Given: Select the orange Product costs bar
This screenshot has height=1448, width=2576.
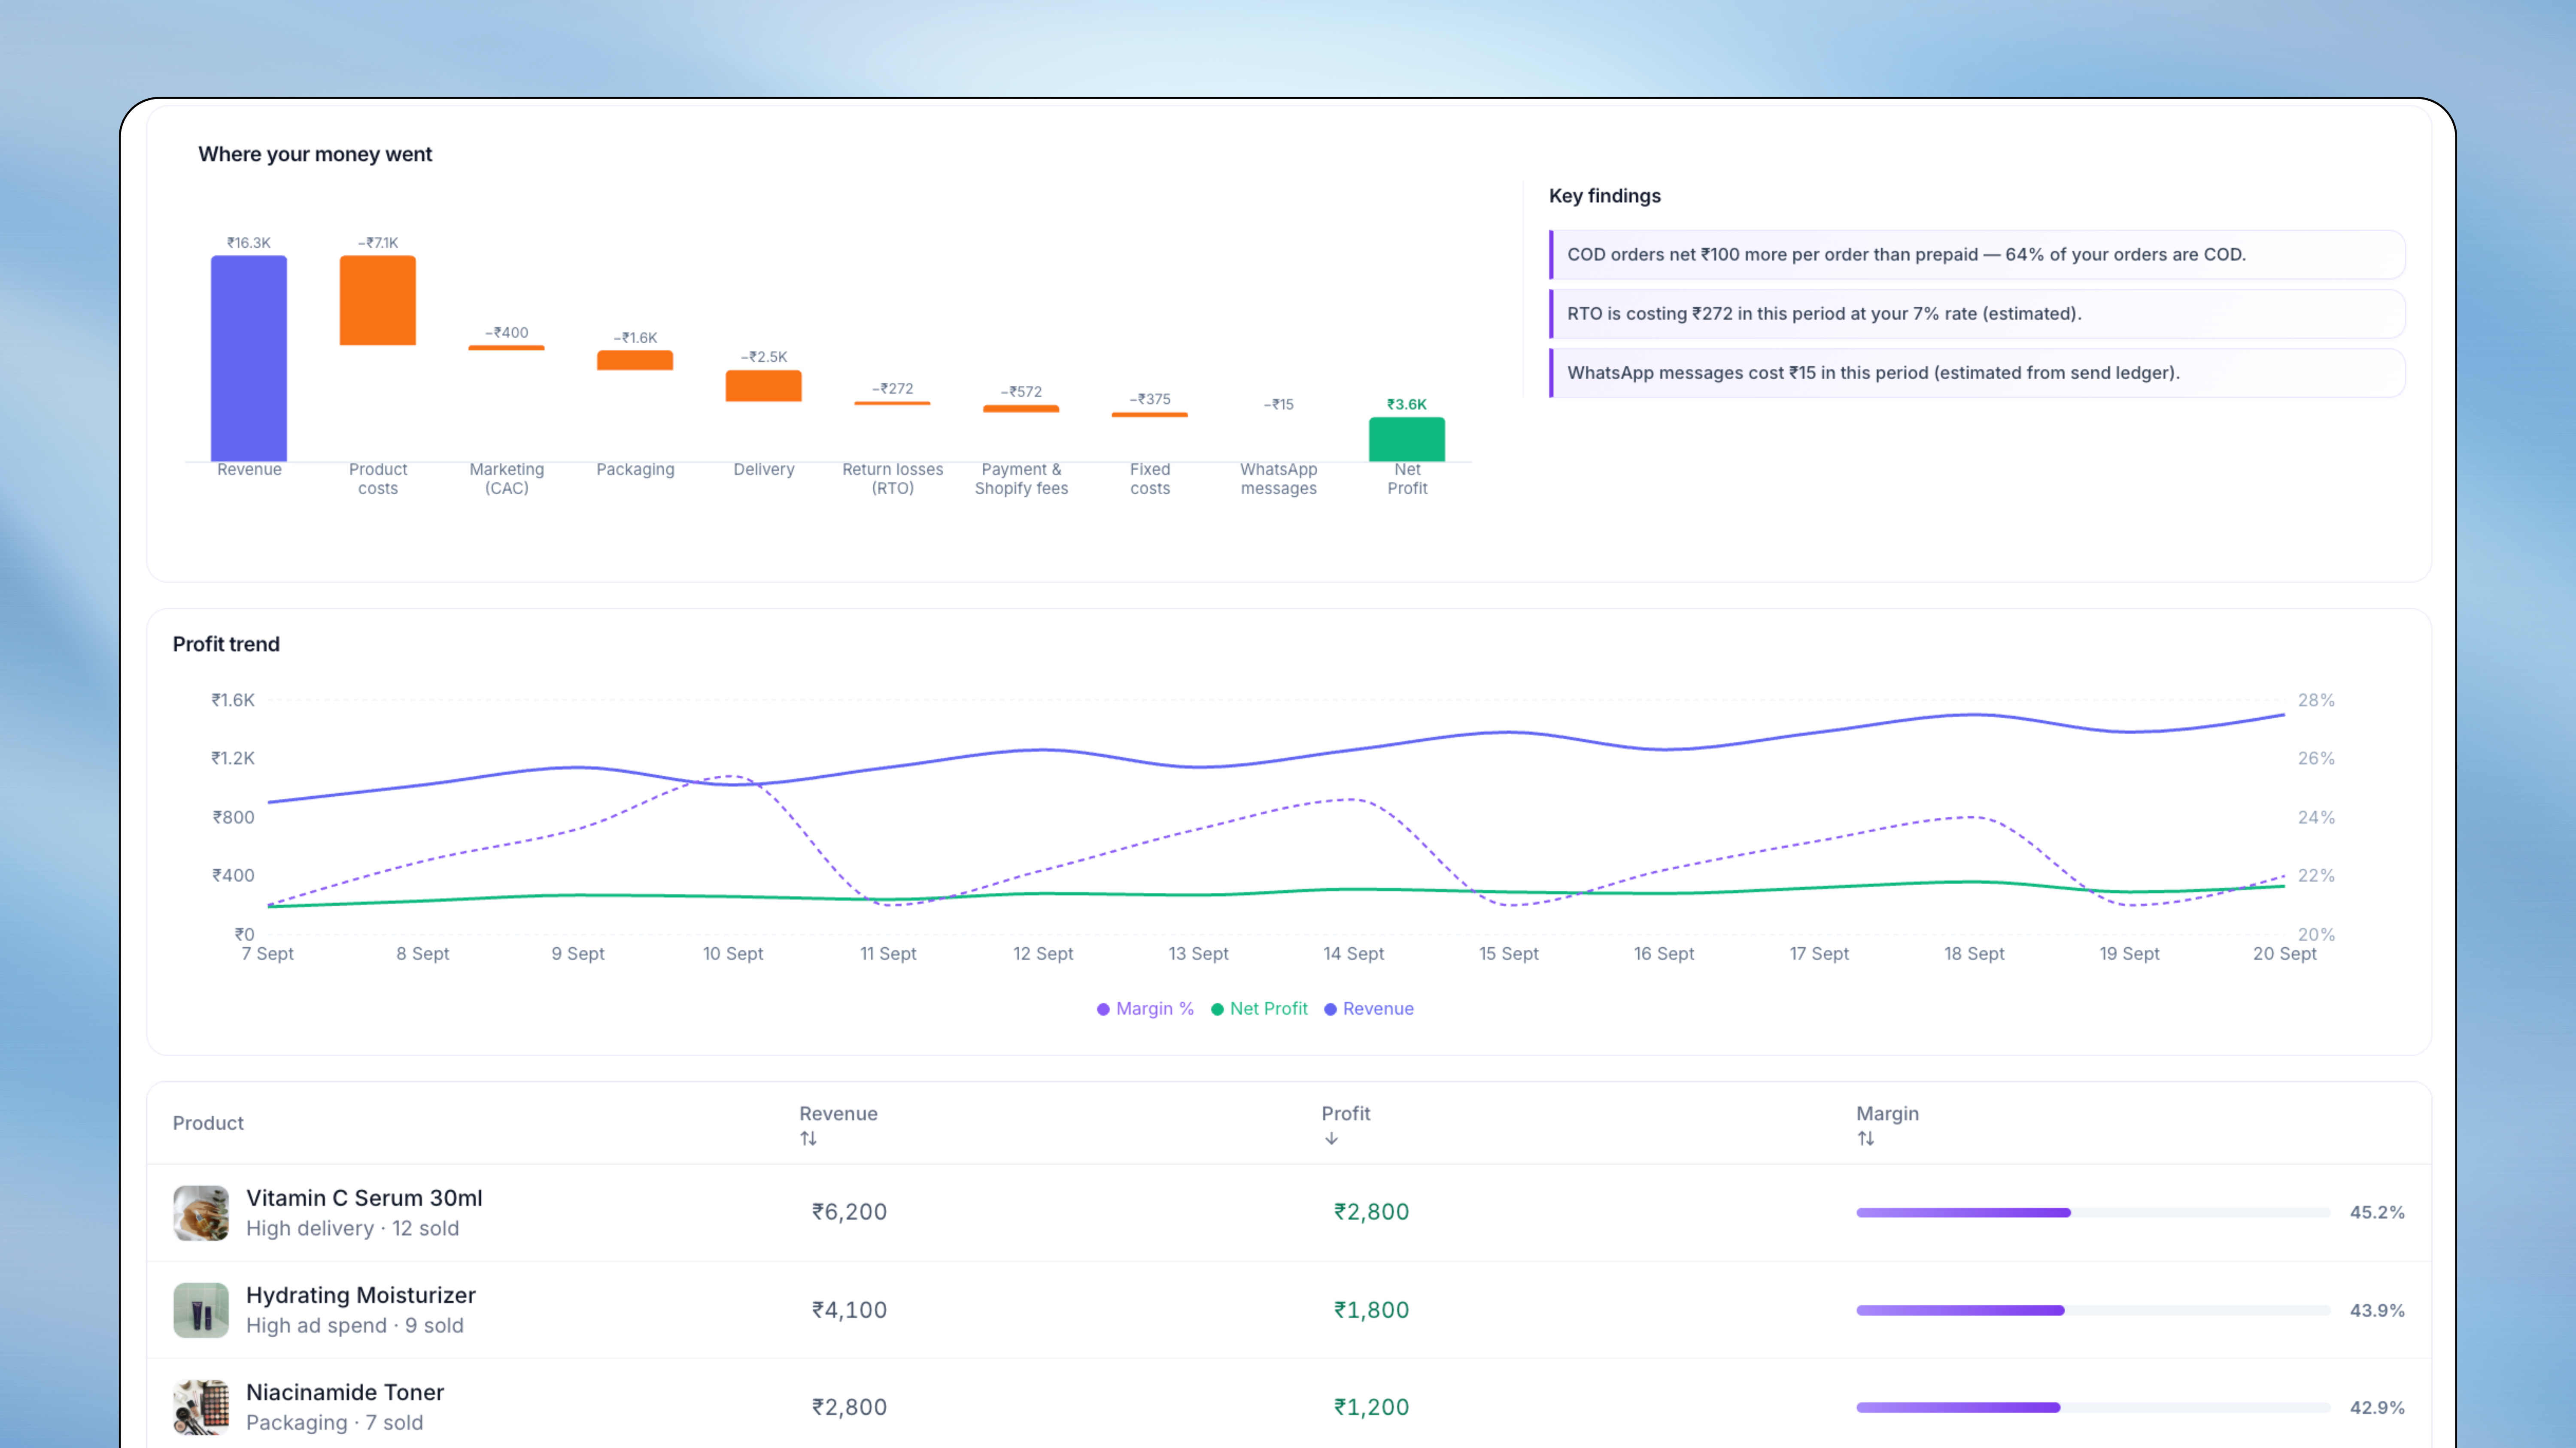Looking at the screenshot, I should 378,301.
